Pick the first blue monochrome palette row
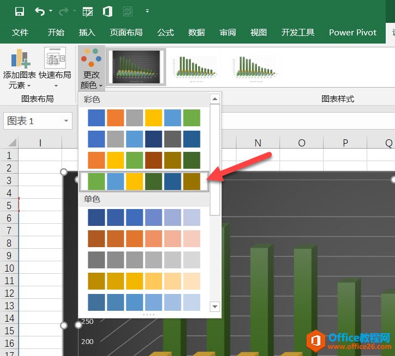The image size is (395, 356). pyautogui.click(x=144, y=217)
